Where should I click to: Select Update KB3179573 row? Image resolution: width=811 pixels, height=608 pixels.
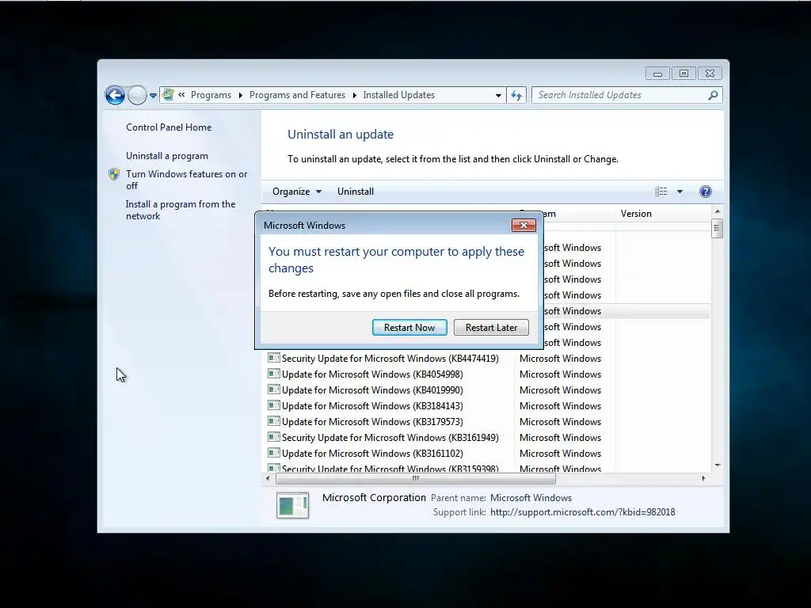pyautogui.click(x=488, y=422)
